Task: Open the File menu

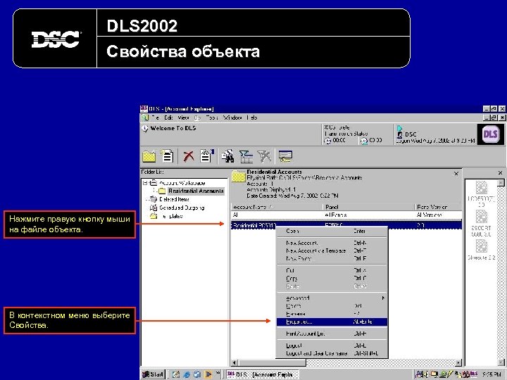Action: tap(155, 118)
